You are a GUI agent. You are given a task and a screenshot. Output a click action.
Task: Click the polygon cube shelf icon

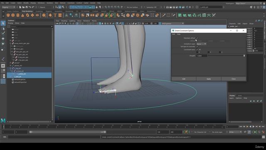point(13,15)
